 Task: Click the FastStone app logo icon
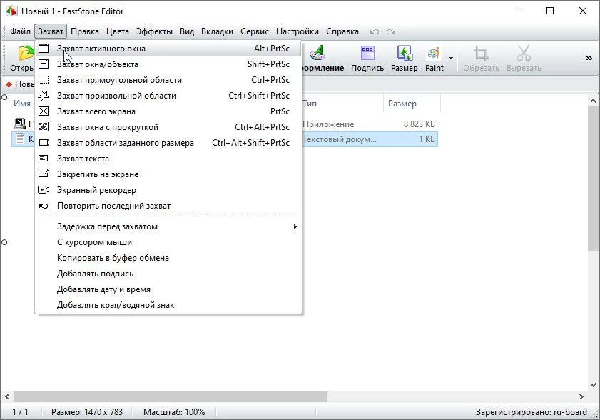point(11,11)
